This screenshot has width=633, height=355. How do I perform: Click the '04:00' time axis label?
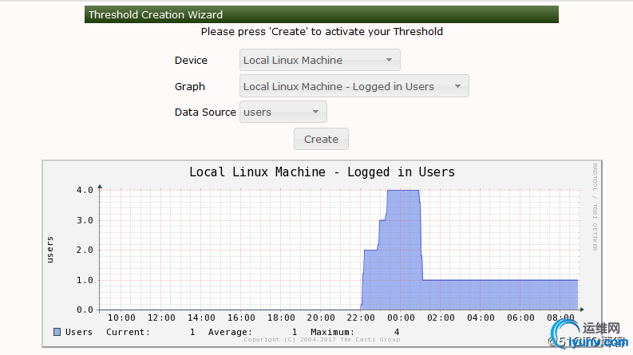coord(481,318)
